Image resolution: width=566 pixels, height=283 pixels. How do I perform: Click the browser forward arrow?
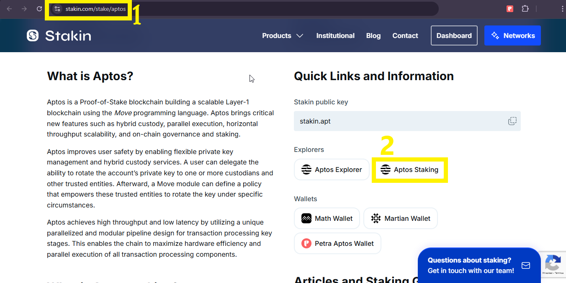click(x=24, y=9)
